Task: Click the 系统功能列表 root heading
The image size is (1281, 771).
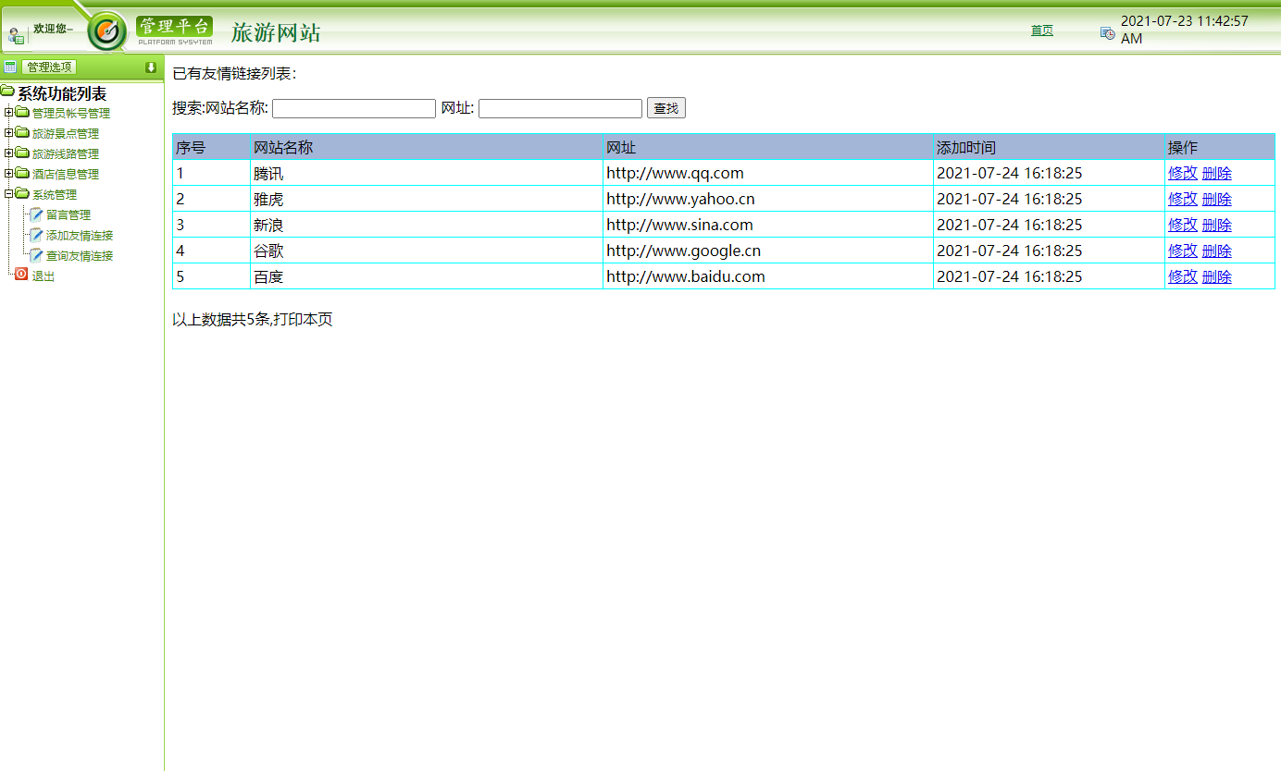Action: click(62, 93)
